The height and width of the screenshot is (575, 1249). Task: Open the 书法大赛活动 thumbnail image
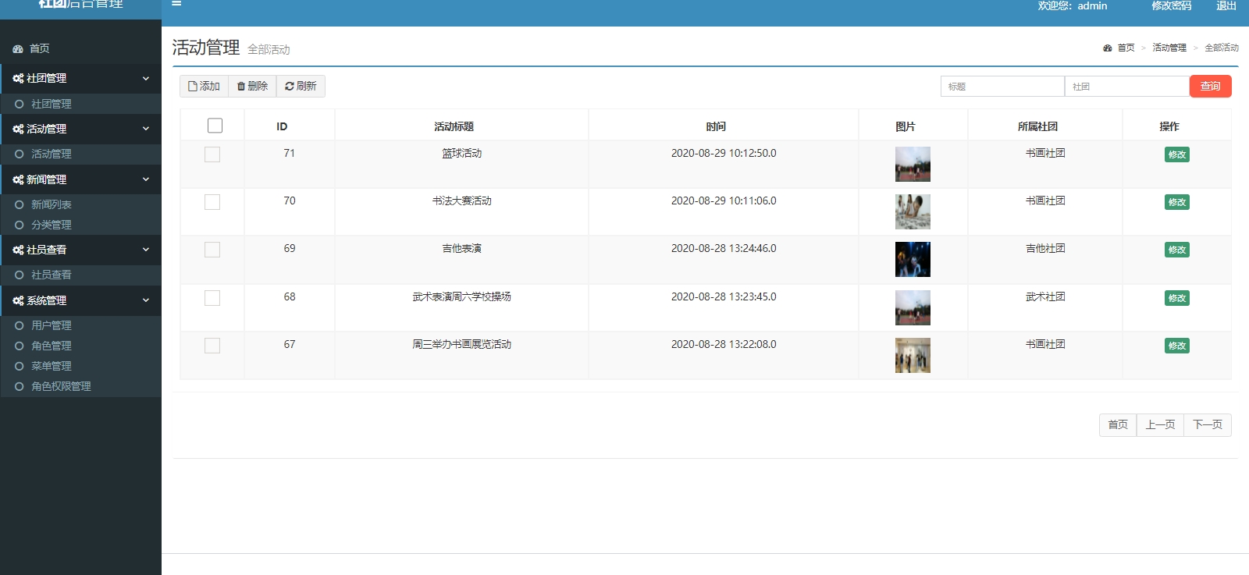(913, 211)
